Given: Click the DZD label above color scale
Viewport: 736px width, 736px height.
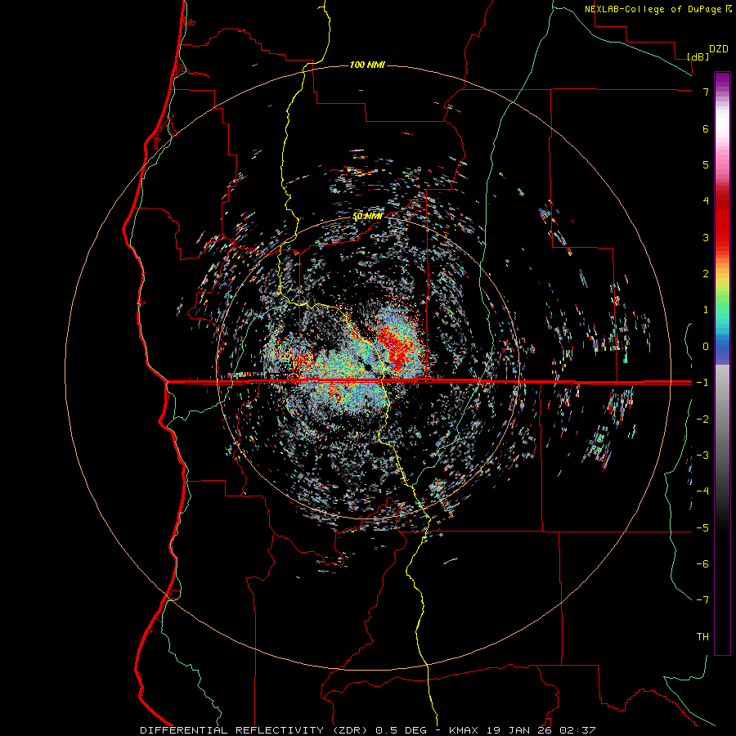Looking at the screenshot, I should pyautogui.click(x=719, y=49).
